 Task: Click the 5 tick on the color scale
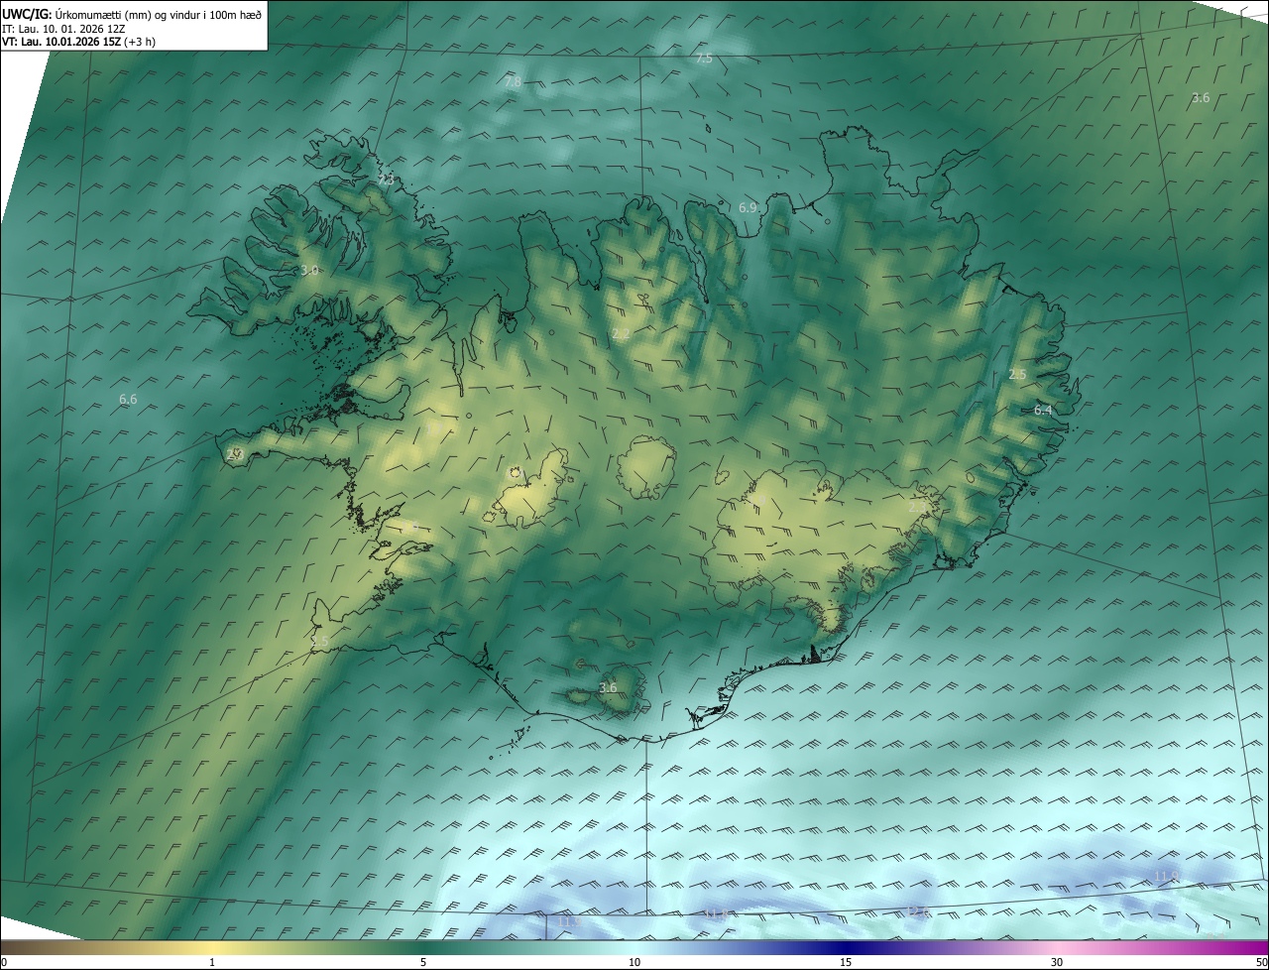pyautogui.click(x=423, y=963)
